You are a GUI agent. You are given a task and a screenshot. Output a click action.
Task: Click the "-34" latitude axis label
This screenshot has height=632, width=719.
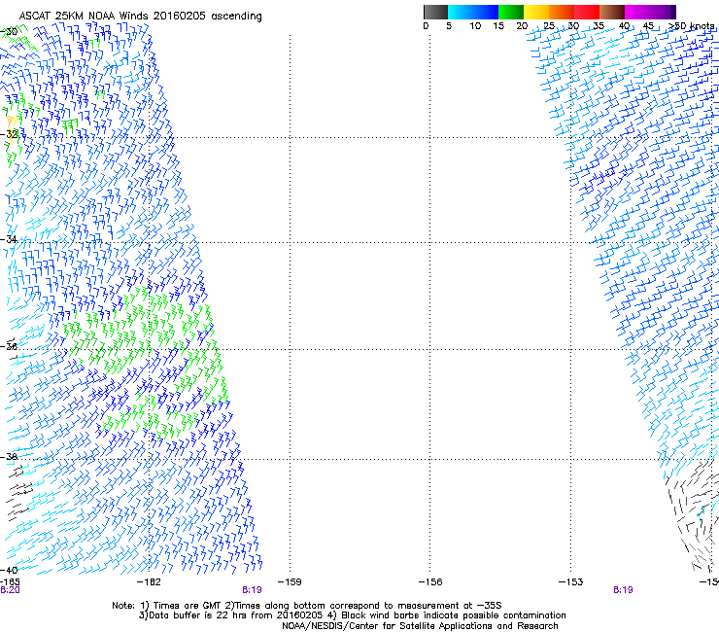tap(9, 239)
